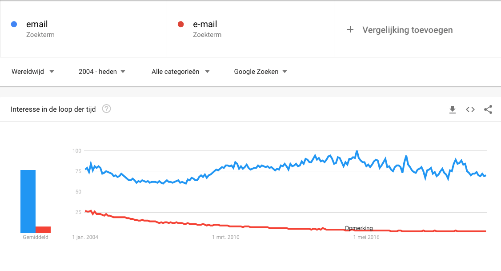Click Vergelijking toevoegen

click(407, 30)
